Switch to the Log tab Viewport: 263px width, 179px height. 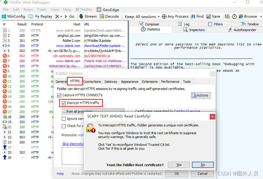click(184, 24)
